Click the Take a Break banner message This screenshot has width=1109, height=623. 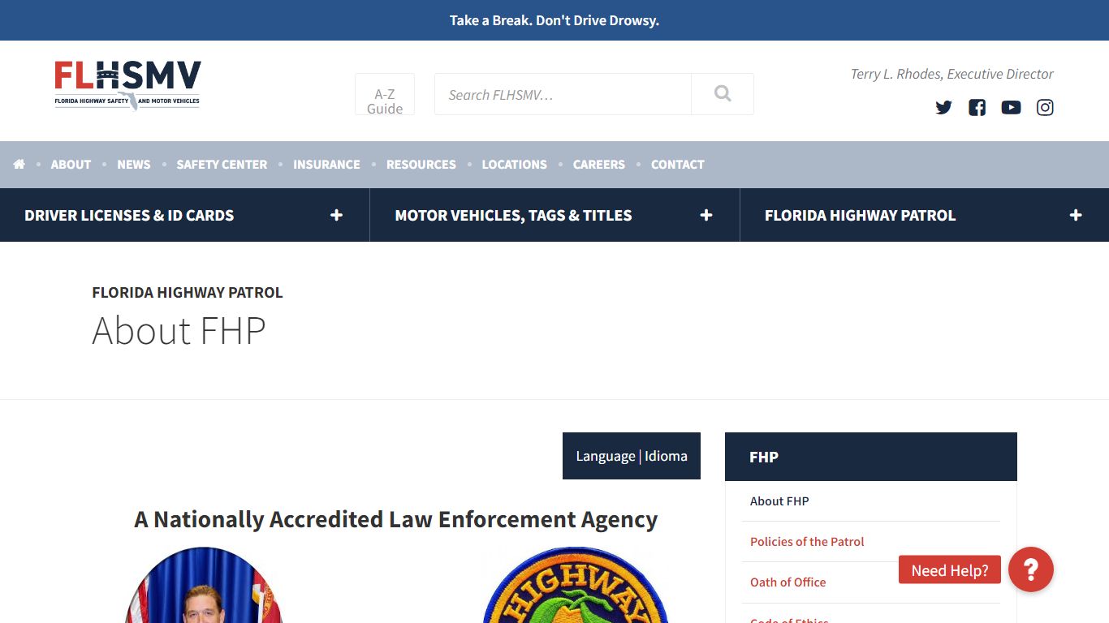[x=554, y=20]
